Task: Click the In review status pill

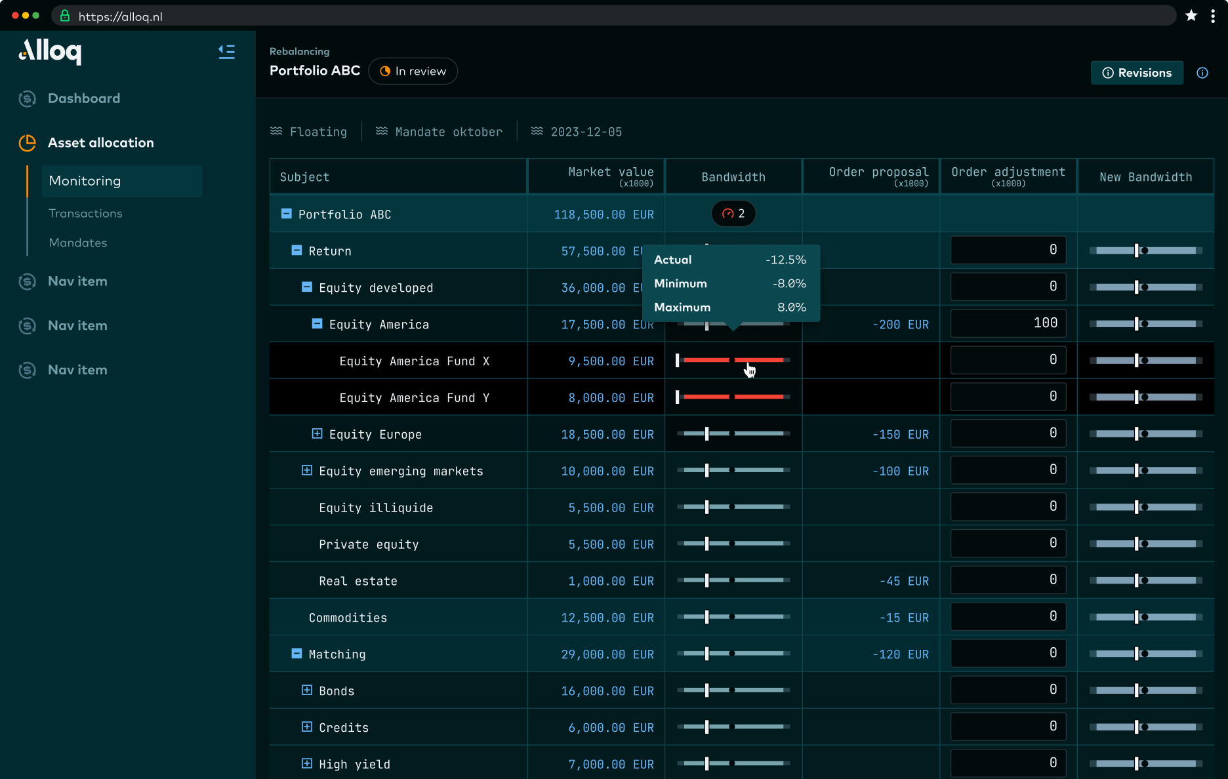Action: coord(413,71)
